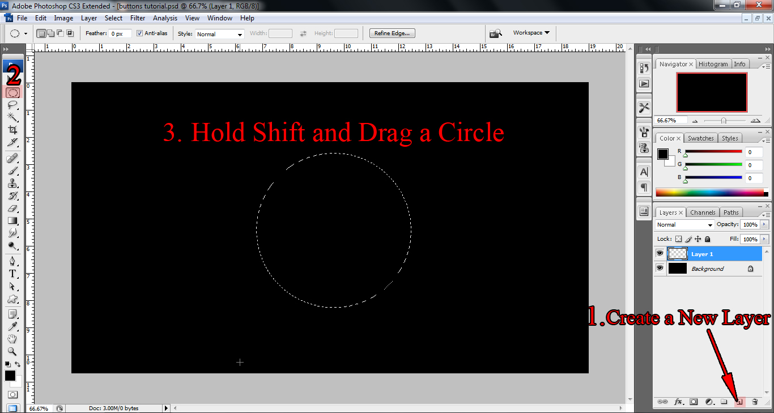Select the Healing Brush tool
The width and height of the screenshot is (774, 413).
tap(12, 158)
